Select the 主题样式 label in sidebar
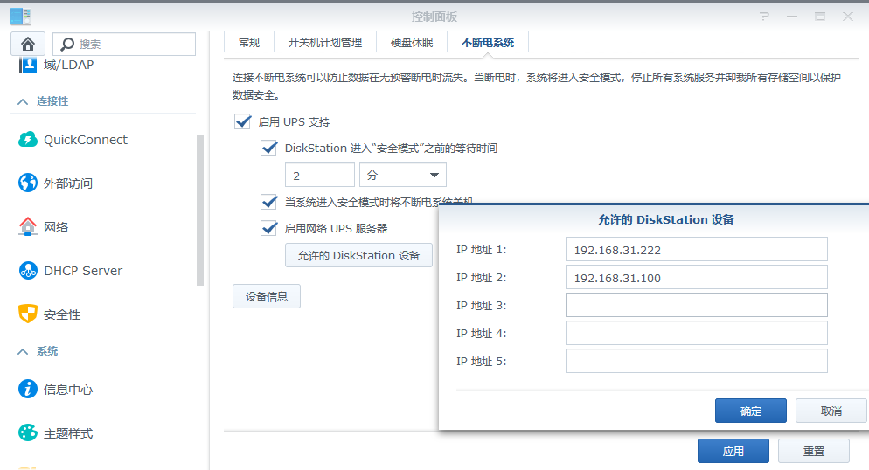The image size is (869, 470). 68,433
